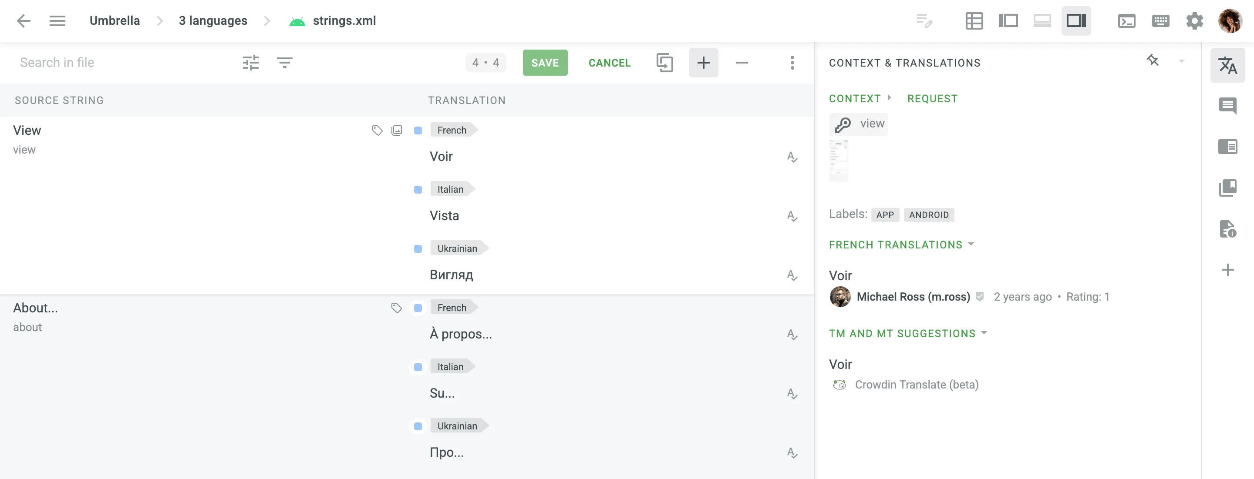Save the current translations
Viewport: 1254px width, 479px height.
coord(545,62)
